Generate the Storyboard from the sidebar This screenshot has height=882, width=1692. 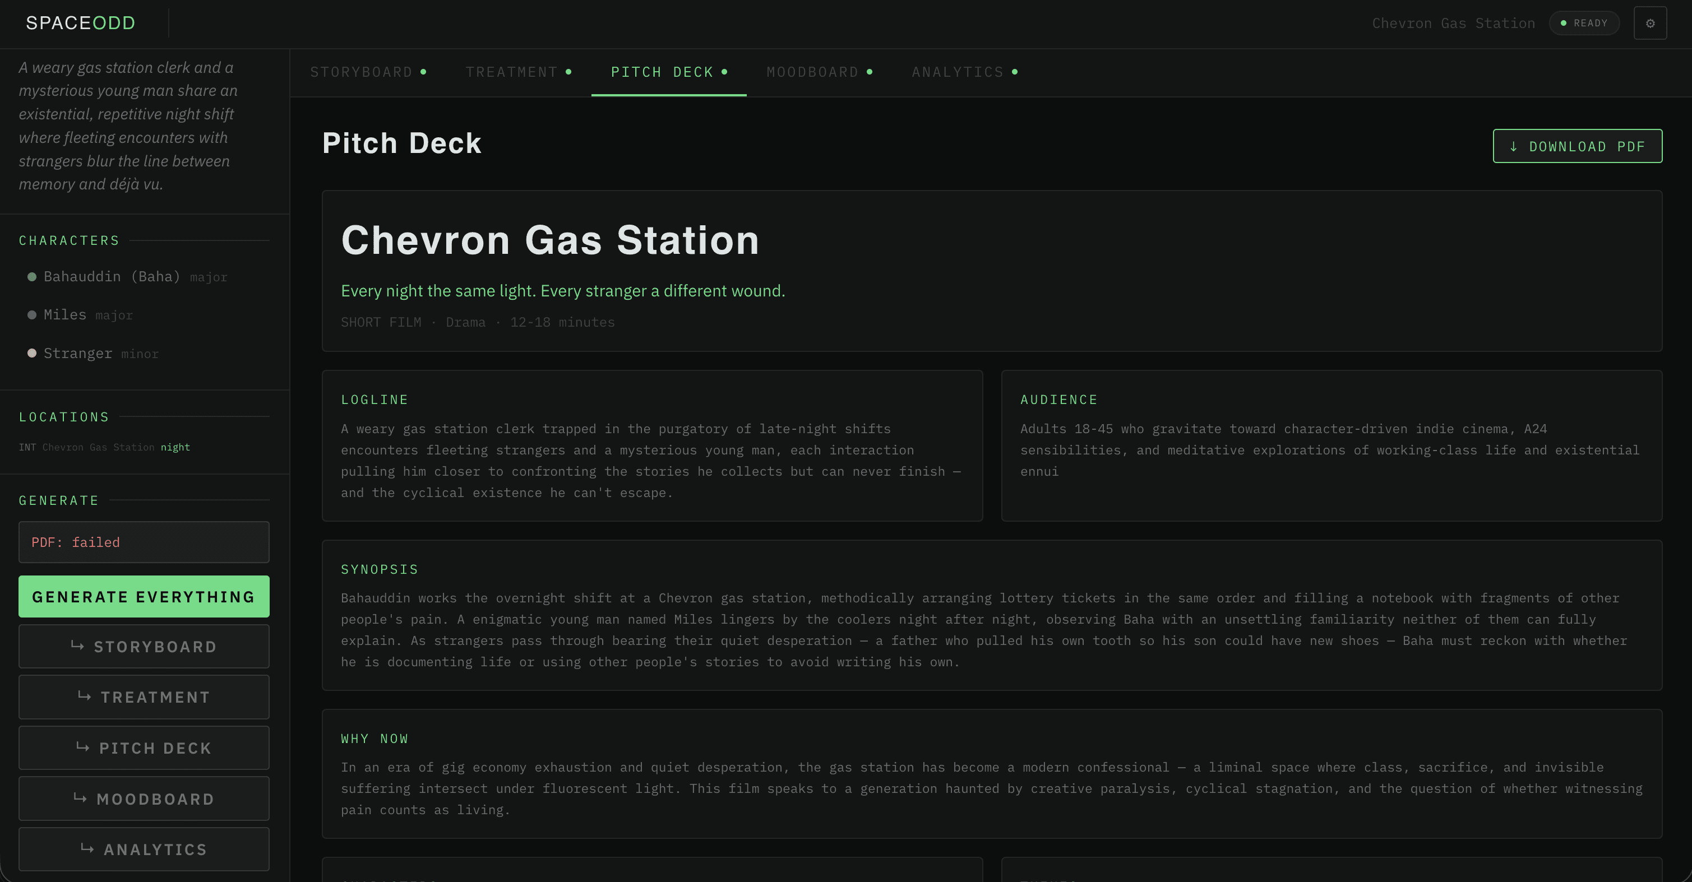[x=144, y=646]
